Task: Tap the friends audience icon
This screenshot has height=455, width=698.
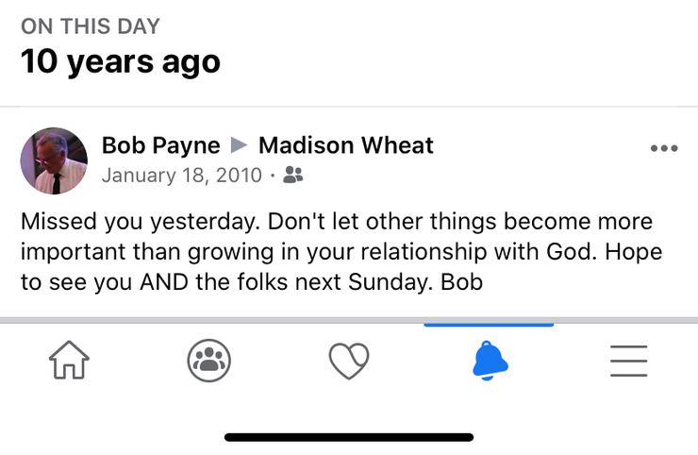Action: click(293, 176)
